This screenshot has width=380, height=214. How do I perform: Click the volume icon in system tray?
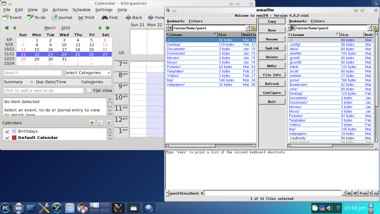pos(330,208)
